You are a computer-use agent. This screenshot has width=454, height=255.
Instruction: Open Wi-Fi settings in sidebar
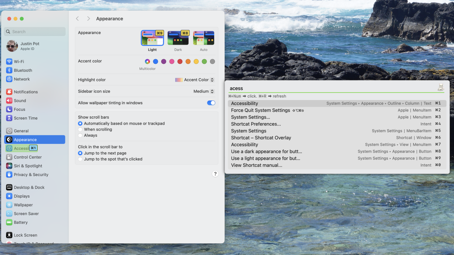(35, 62)
